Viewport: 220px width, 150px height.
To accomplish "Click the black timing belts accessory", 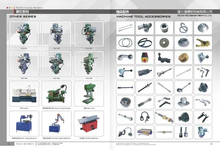I will pos(145,43).
